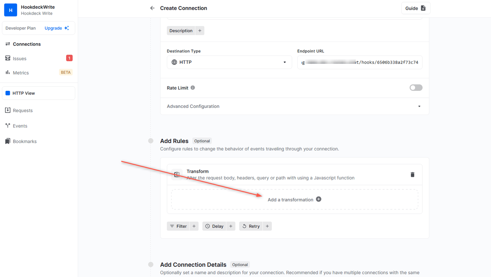Delete the Transform rule using the trash icon

point(412,174)
